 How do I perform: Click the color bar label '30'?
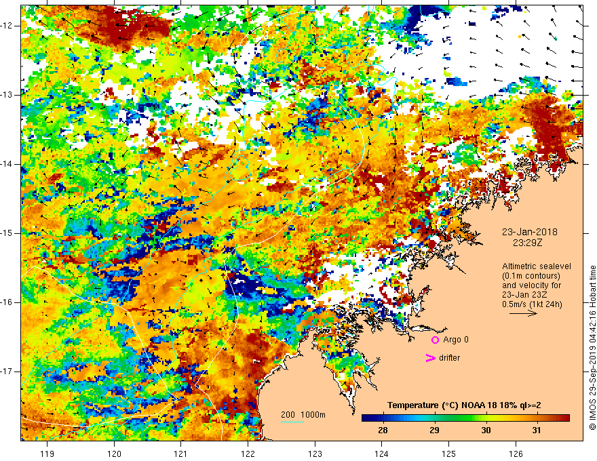tap(486, 430)
